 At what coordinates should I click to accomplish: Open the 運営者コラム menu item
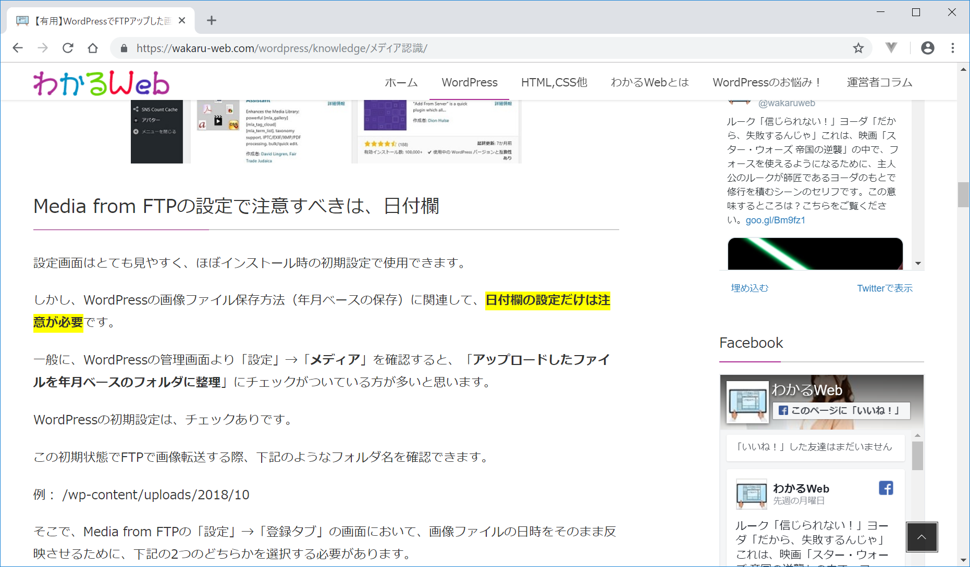tap(879, 82)
